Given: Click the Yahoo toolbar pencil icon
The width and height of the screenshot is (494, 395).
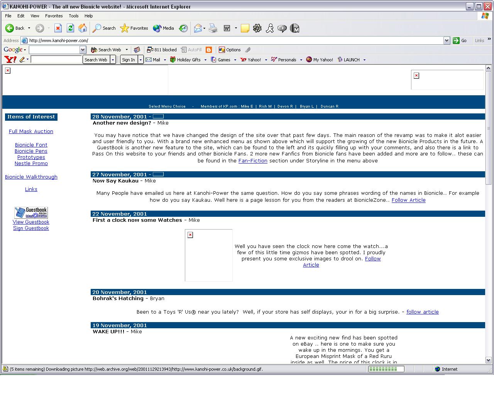Looking at the screenshot, I should [x=22, y=59].
